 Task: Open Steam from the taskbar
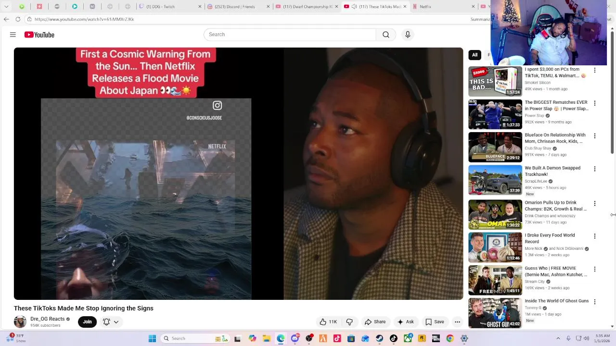(379, 338)
